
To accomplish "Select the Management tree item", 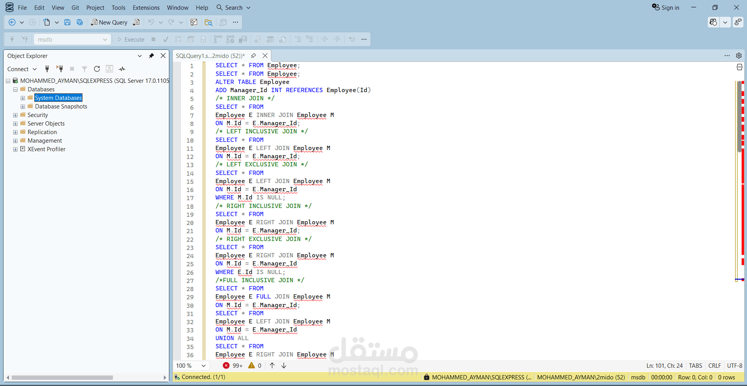I will [45, 141].
